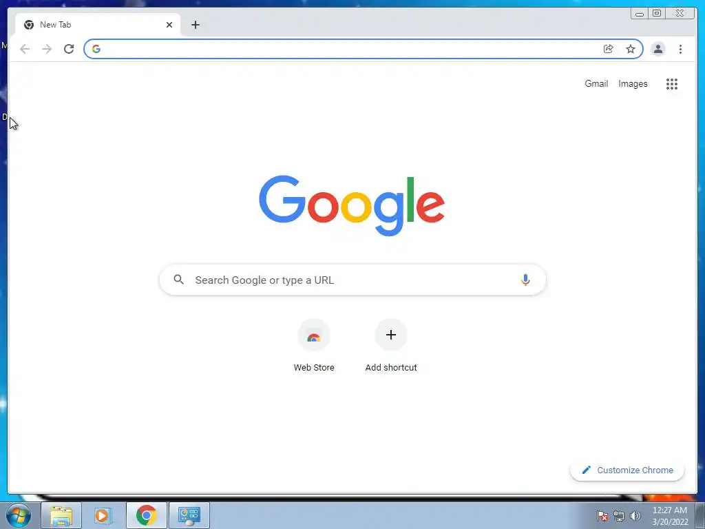Click the Chrome taskbar icon
The width and height of the screenshot is (705, 529).
(146, 515)
